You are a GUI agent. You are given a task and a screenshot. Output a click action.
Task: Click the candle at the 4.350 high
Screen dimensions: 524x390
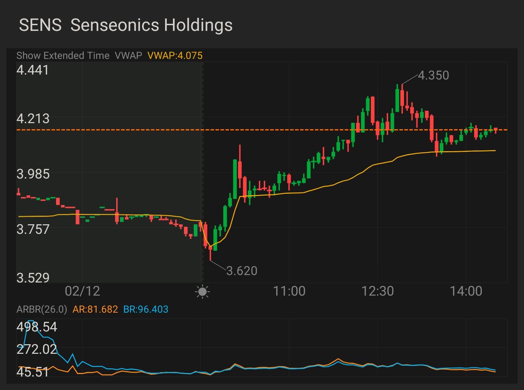(402, 98)
